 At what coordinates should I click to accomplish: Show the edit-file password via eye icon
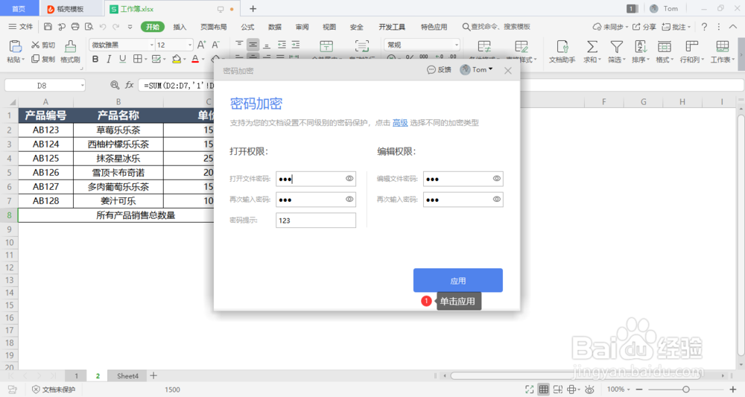click(x=496, y=179)
